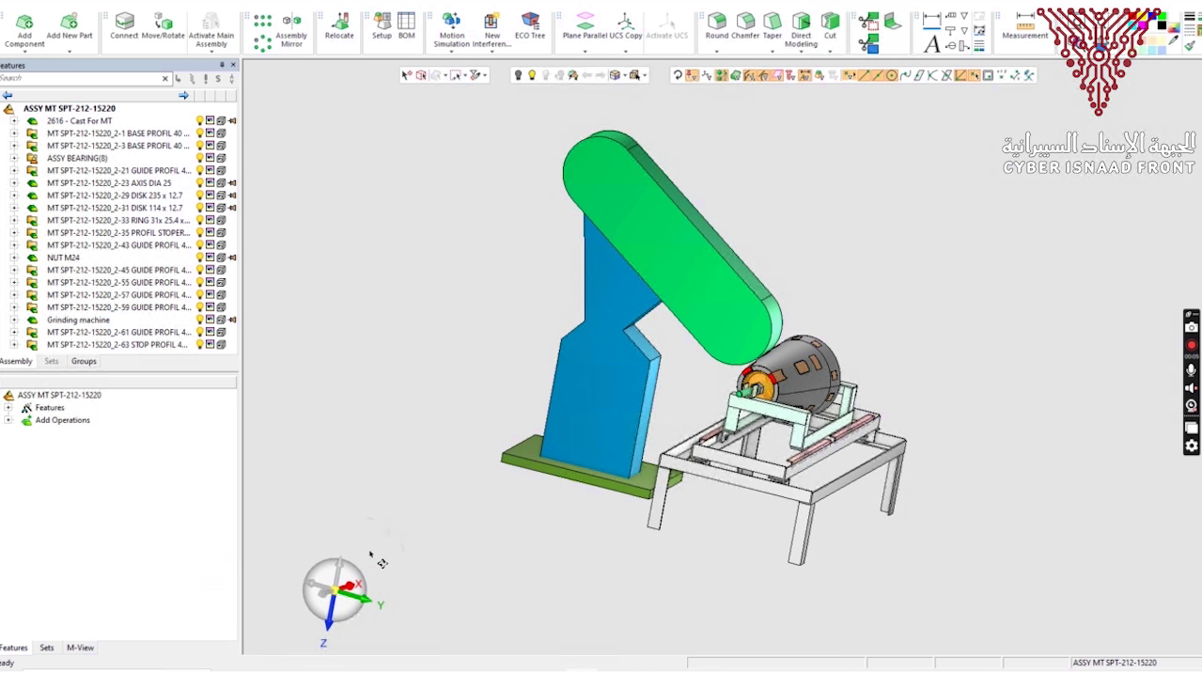The image size is (1202, 673).
Task: Launch the ECO Tree tool
Action: pos(530,22)
